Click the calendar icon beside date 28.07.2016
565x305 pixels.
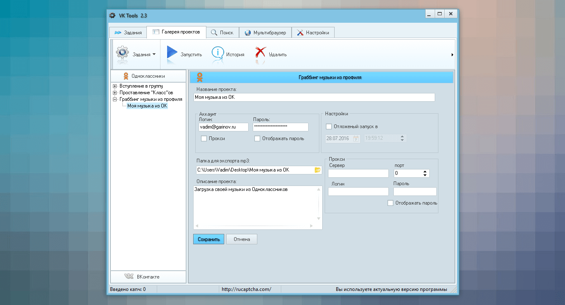coord(356,139)
